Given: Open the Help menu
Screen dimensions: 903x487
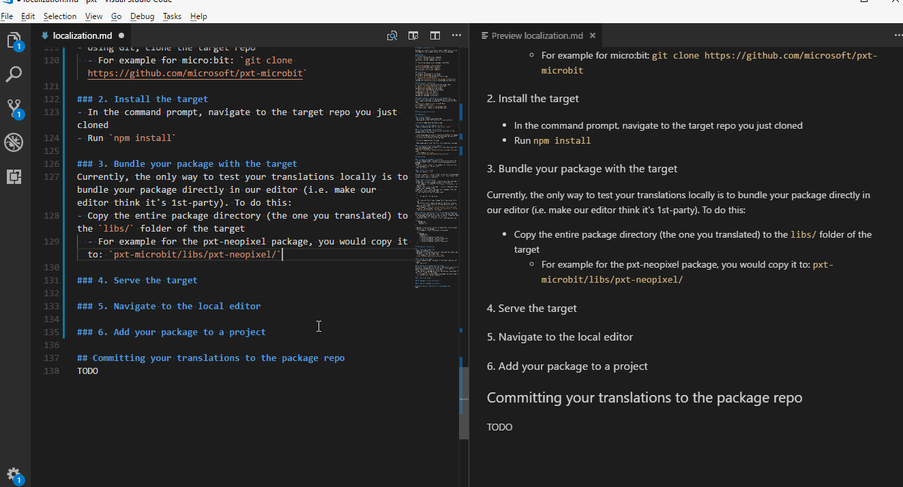Looking at the screenshot, I should click(198, 16).
